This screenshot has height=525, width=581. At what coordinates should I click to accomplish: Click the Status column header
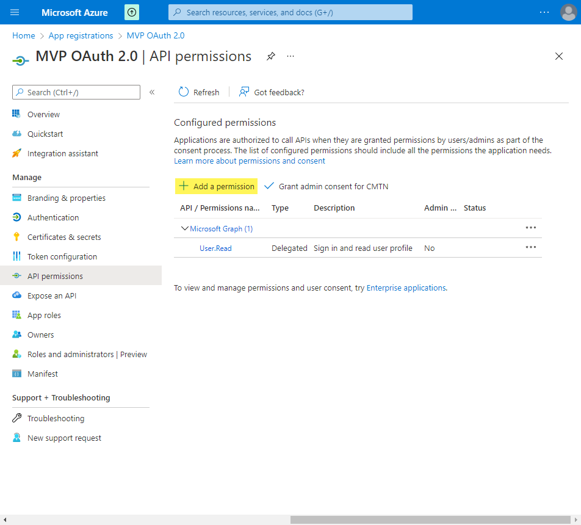click(x=475, y=208)
